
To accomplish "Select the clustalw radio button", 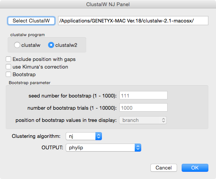I will pos(17,45).
